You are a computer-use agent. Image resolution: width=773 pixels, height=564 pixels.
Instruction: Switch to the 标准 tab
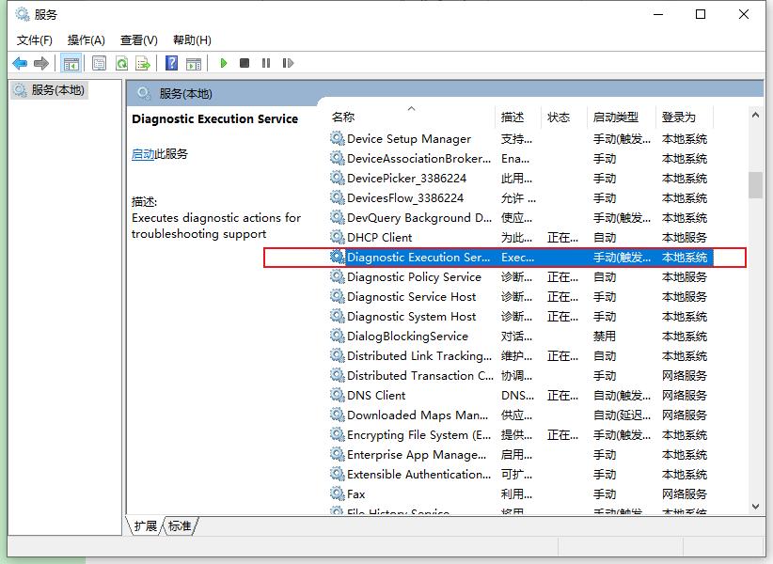180,526
